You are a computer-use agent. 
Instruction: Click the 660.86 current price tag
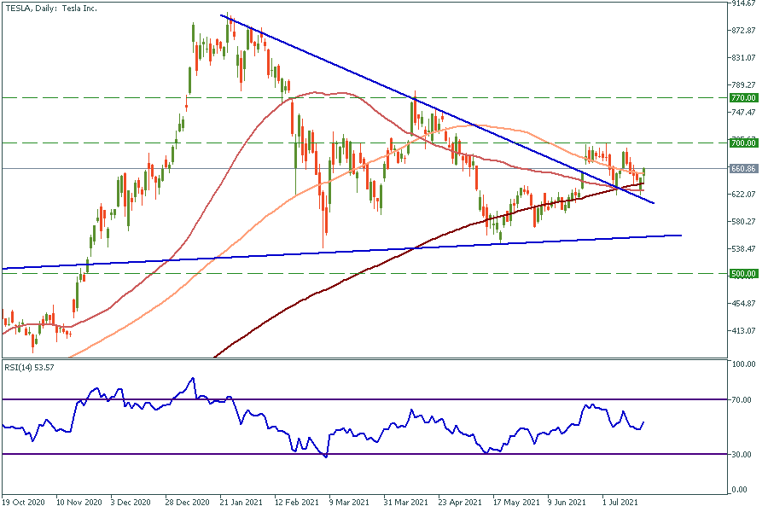pos(745,169)
